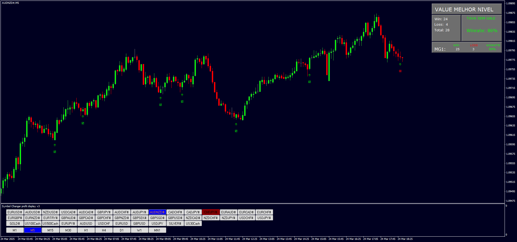Toggle the H4 timeframe
This screenshot has width=517, height=242.
pos(104,230)
